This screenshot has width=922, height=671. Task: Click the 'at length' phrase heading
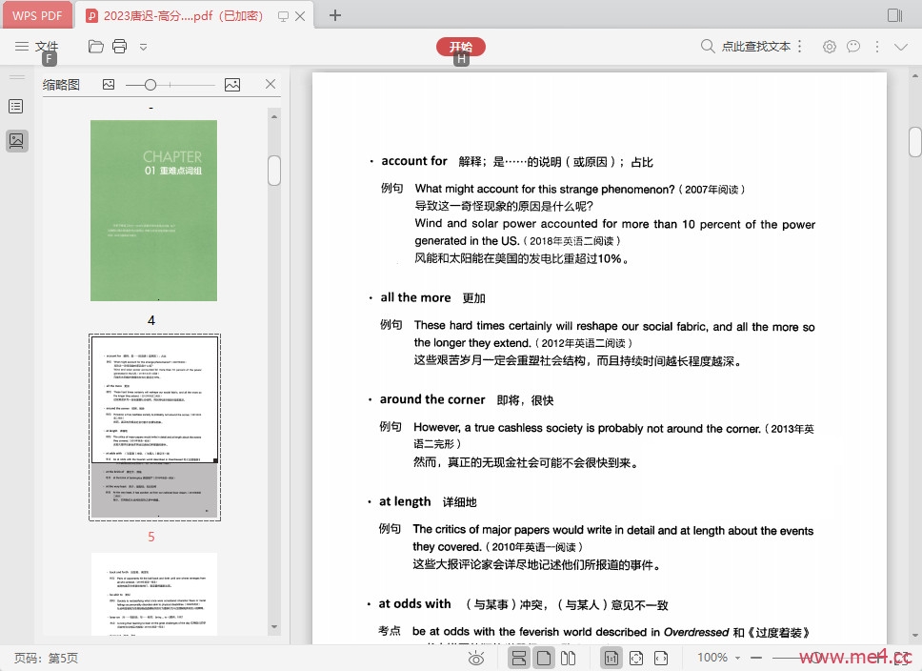pos(405,501)
